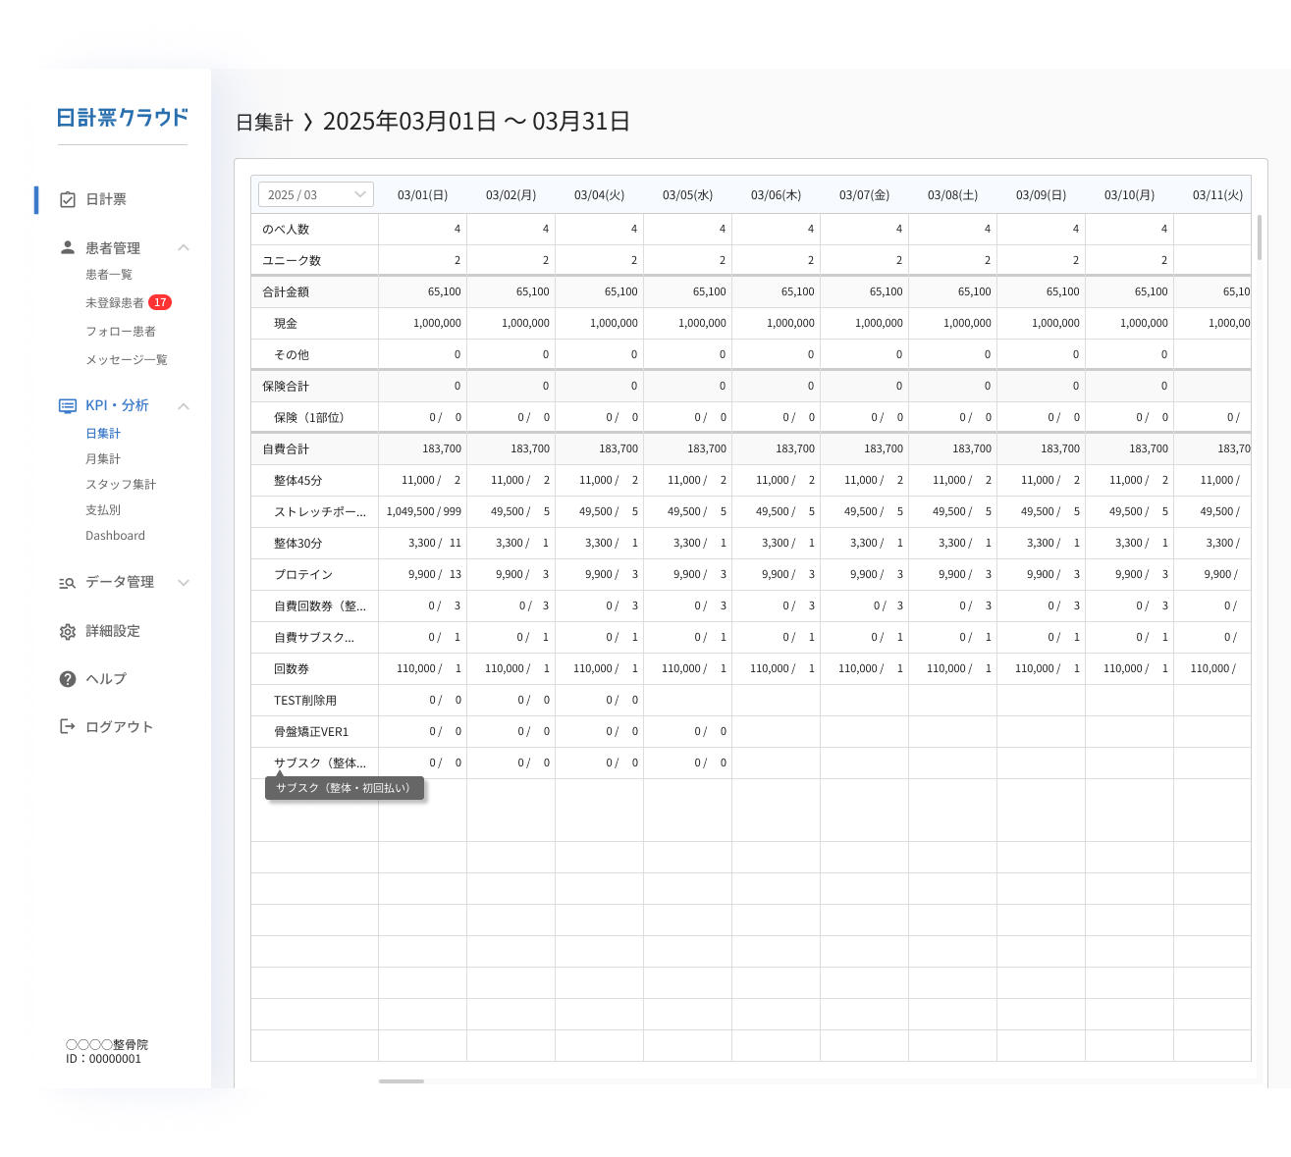Click the ログアウト exit icon
This screenshot has height=1157, width=1291.
(67, 726)
